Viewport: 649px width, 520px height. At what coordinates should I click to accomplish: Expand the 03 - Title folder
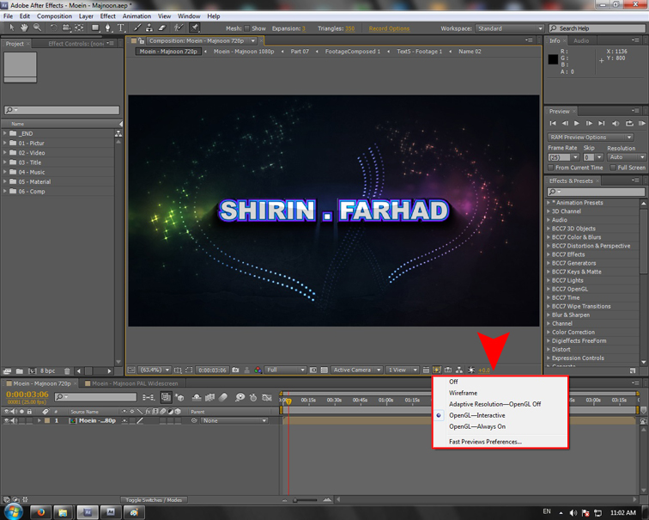5,162
